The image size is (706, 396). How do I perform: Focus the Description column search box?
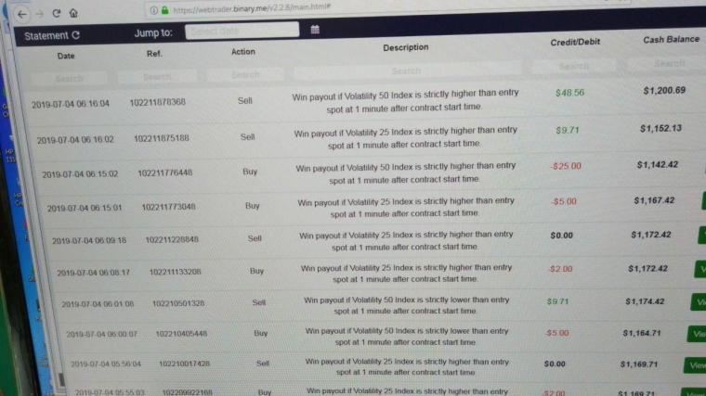(x=406, y=70)
